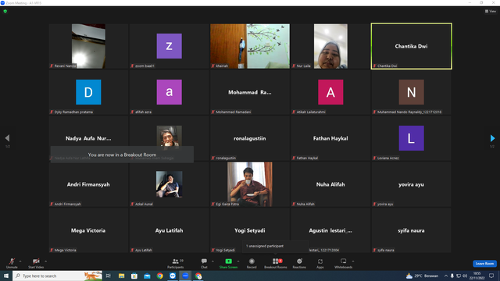The image size is (500, 281).
Task: Click the '1 unassigned participant' tooltip
Action: tap(275, 246)
